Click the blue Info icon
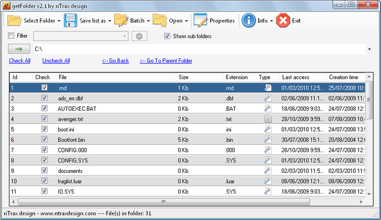381x220 pixels. coord(248,20)
